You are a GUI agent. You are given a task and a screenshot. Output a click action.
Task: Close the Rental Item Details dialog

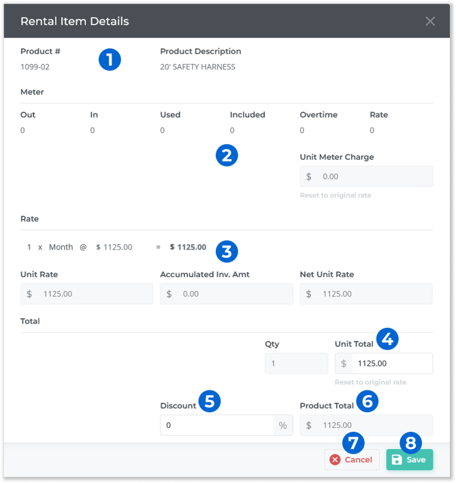430,21
